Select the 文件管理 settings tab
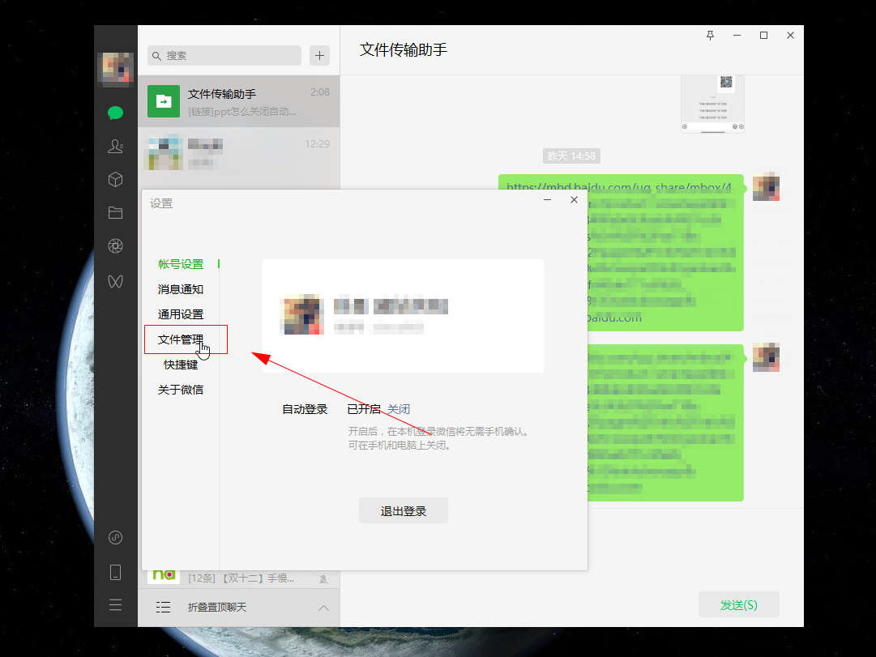 pos(181,339)
